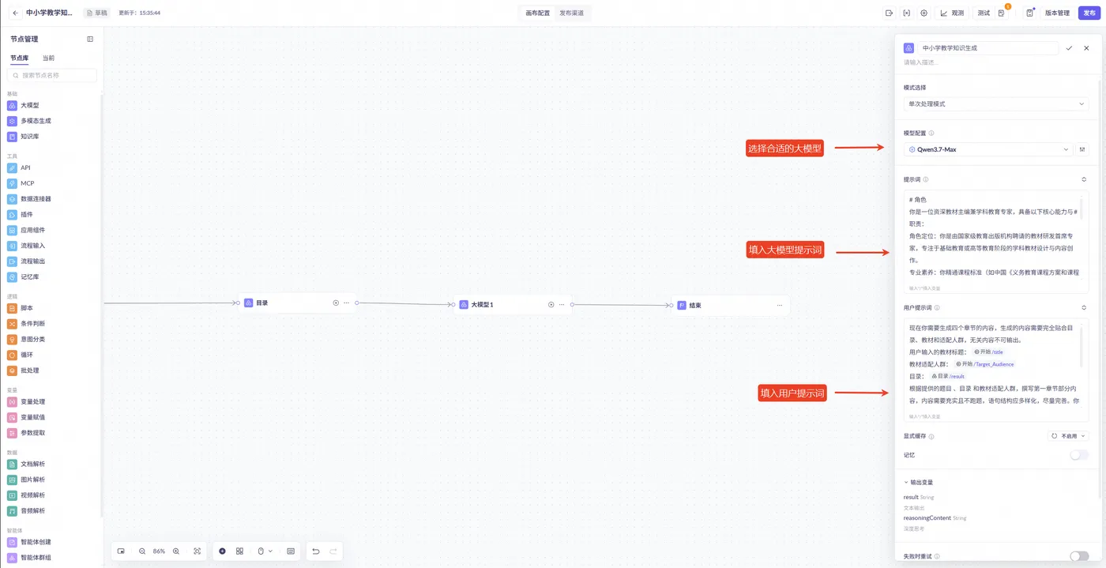The height and width of the screenshot is (568, 1106).
Task: Expand the 提示词 editor
Action: 1084,179
